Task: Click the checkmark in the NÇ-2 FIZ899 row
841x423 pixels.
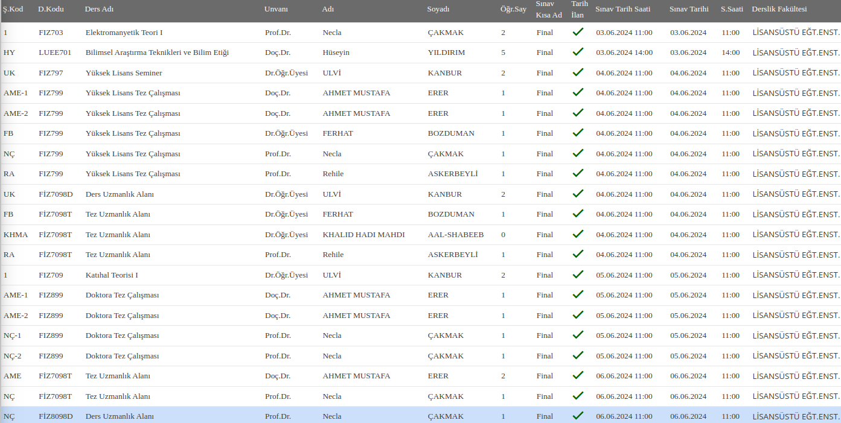Action: point(578,355)
